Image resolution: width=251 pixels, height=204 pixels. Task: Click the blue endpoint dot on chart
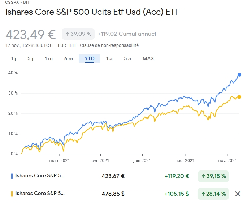pyautogui.click(x=239, y=75)
